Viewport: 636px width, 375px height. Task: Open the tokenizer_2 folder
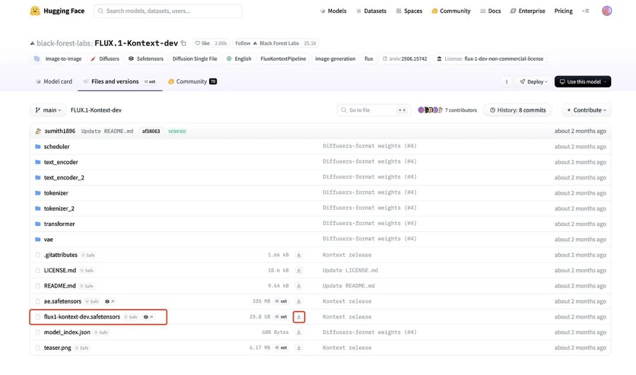[59, 208]
